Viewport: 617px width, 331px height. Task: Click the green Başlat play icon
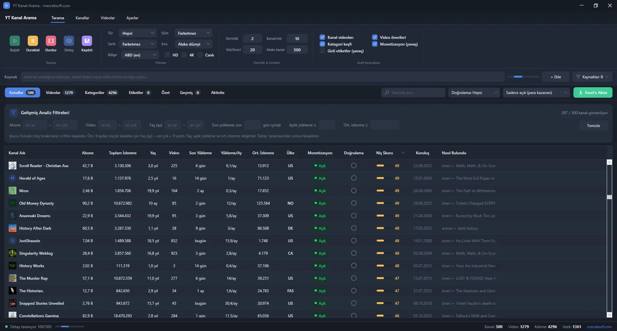click(x=14, y=41)
